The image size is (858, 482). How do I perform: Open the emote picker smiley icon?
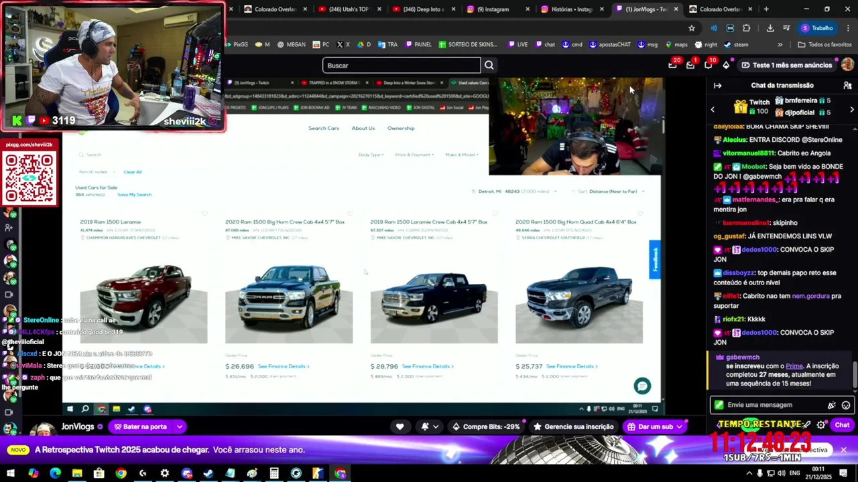point(846,405)
